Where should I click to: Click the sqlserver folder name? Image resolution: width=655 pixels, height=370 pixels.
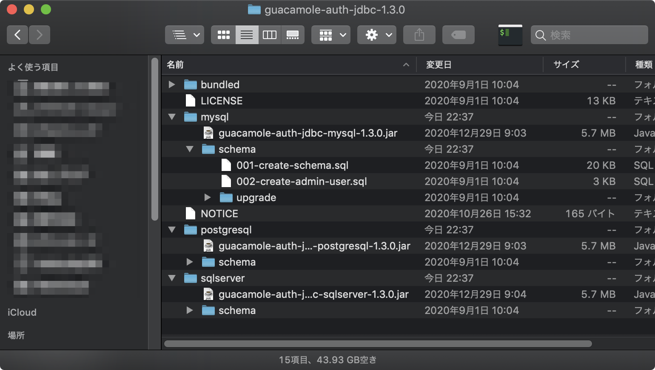click(223, 278)
